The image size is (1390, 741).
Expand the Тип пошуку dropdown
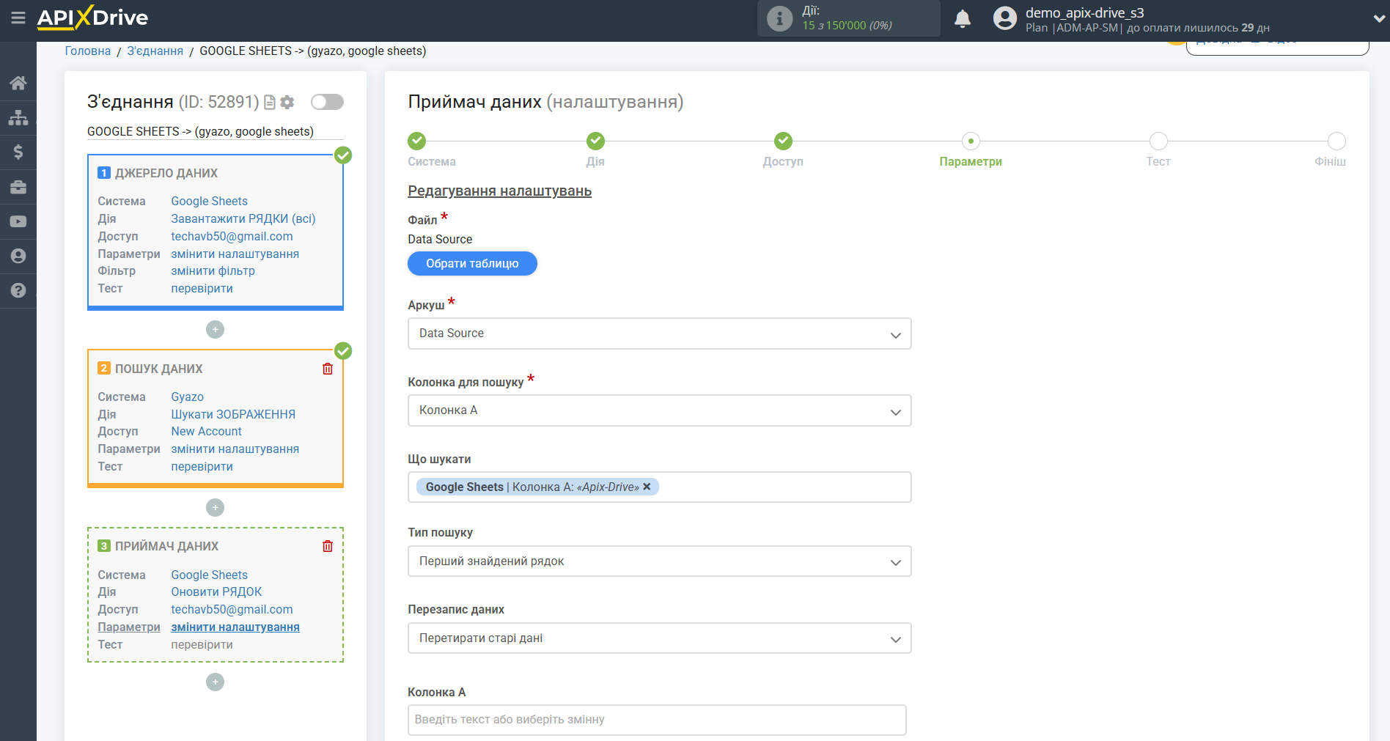point(658,561)
